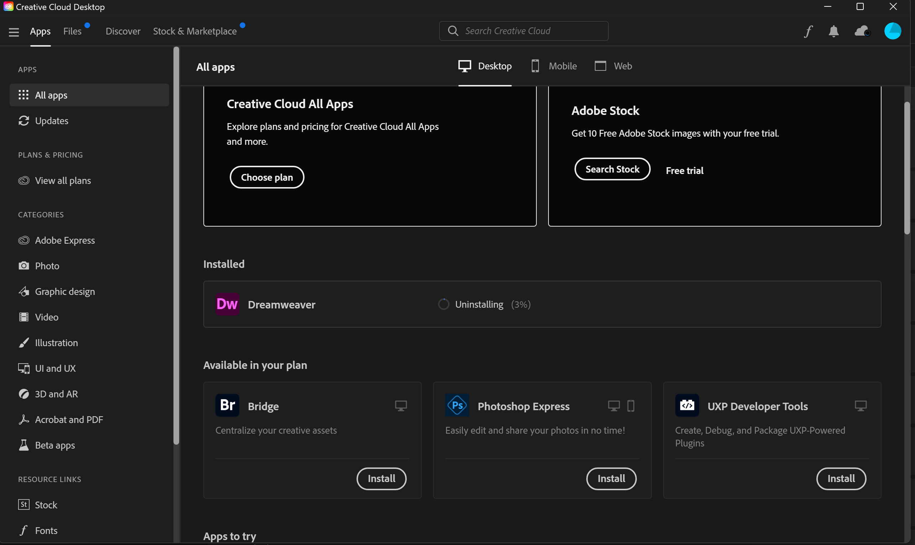Open the Beta apps category

click(55, 445)
